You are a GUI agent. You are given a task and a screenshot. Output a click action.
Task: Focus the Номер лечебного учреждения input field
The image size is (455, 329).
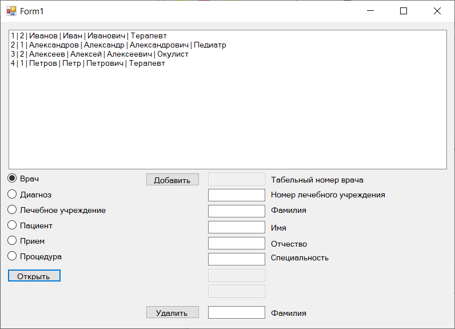tap(237, 195)
